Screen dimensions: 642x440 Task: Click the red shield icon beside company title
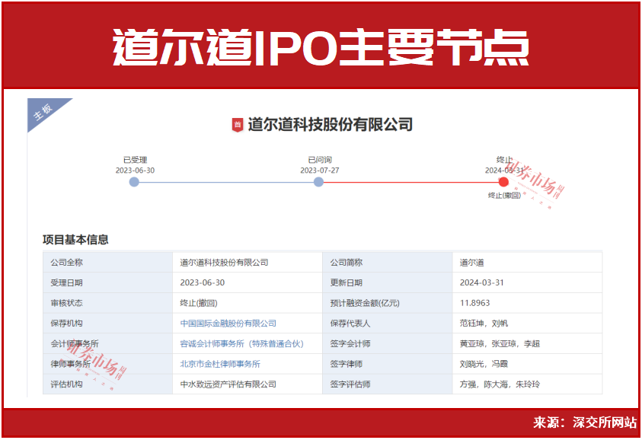238,125
